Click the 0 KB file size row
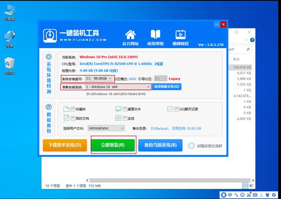The image size is (281, 199). pos(247,113)
